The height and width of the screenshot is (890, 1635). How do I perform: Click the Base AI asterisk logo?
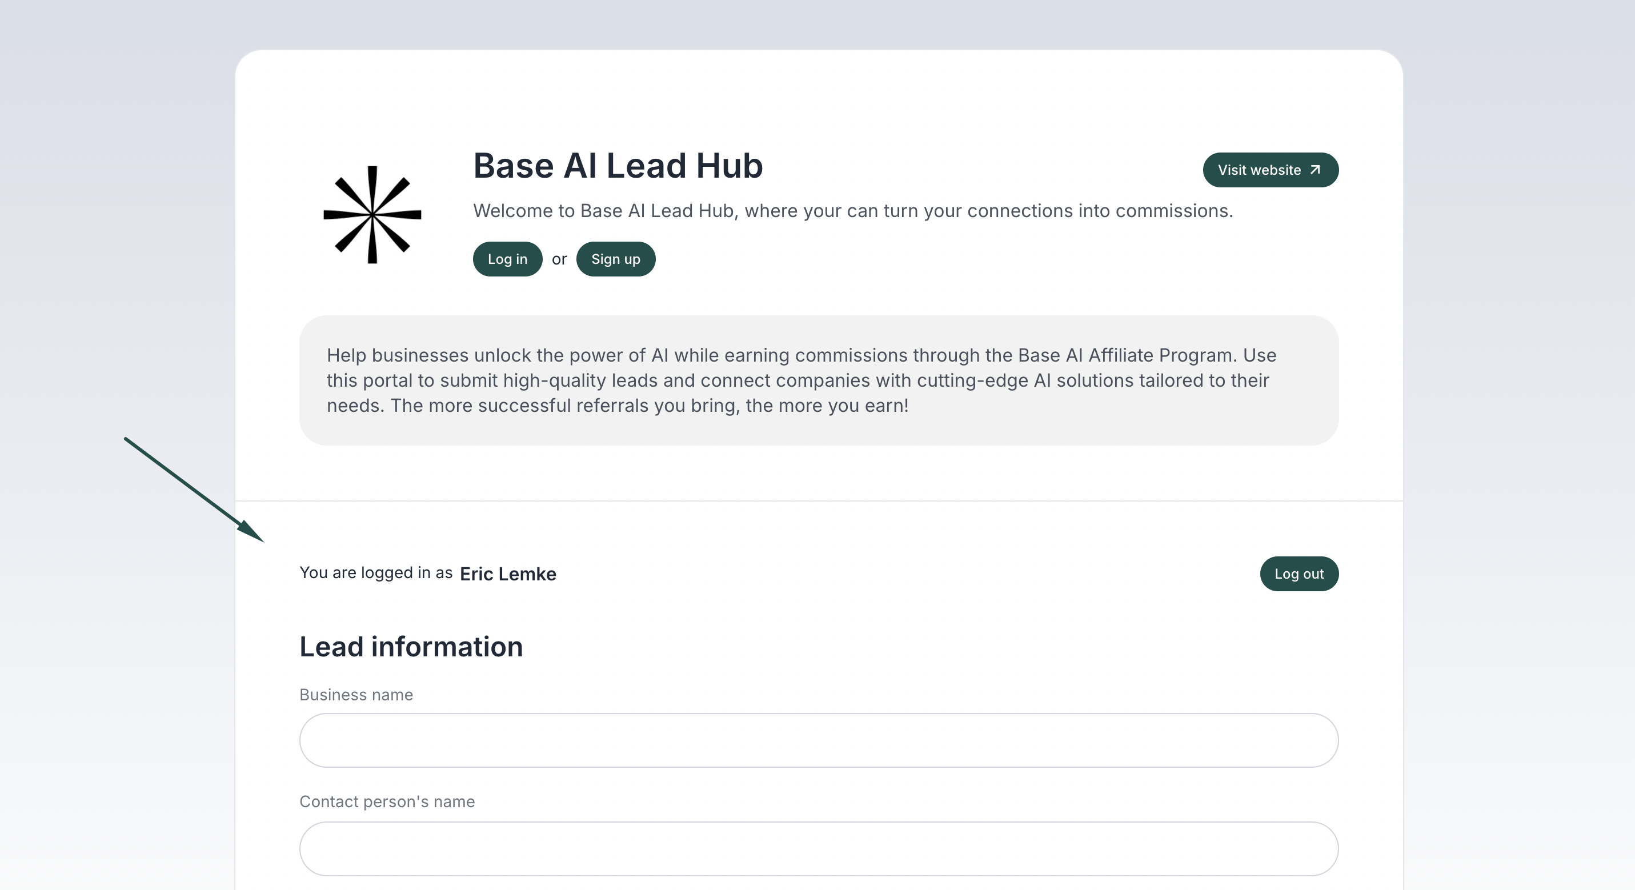(x=372, y=215)
